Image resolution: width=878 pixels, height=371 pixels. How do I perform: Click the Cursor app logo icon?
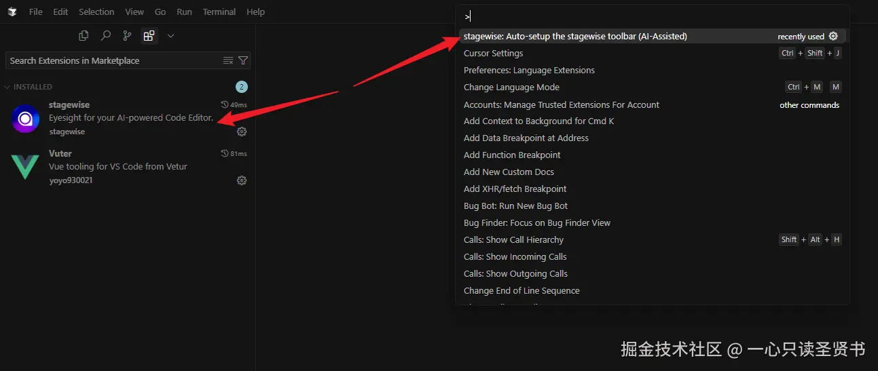pyautogui.click(x=12, y=12)
